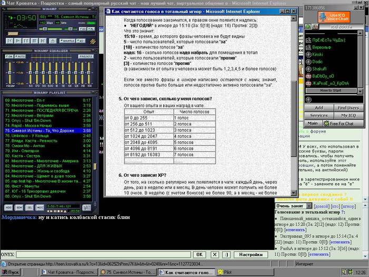The width and height of the screenshot is (369, 277).
Task: Click the игнор link in chat
Action: click(348, 207)
